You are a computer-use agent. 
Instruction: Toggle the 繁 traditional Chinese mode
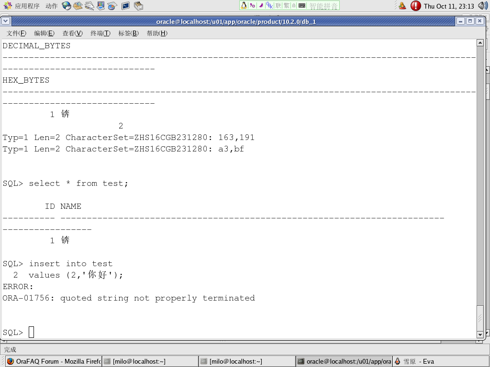286,6
